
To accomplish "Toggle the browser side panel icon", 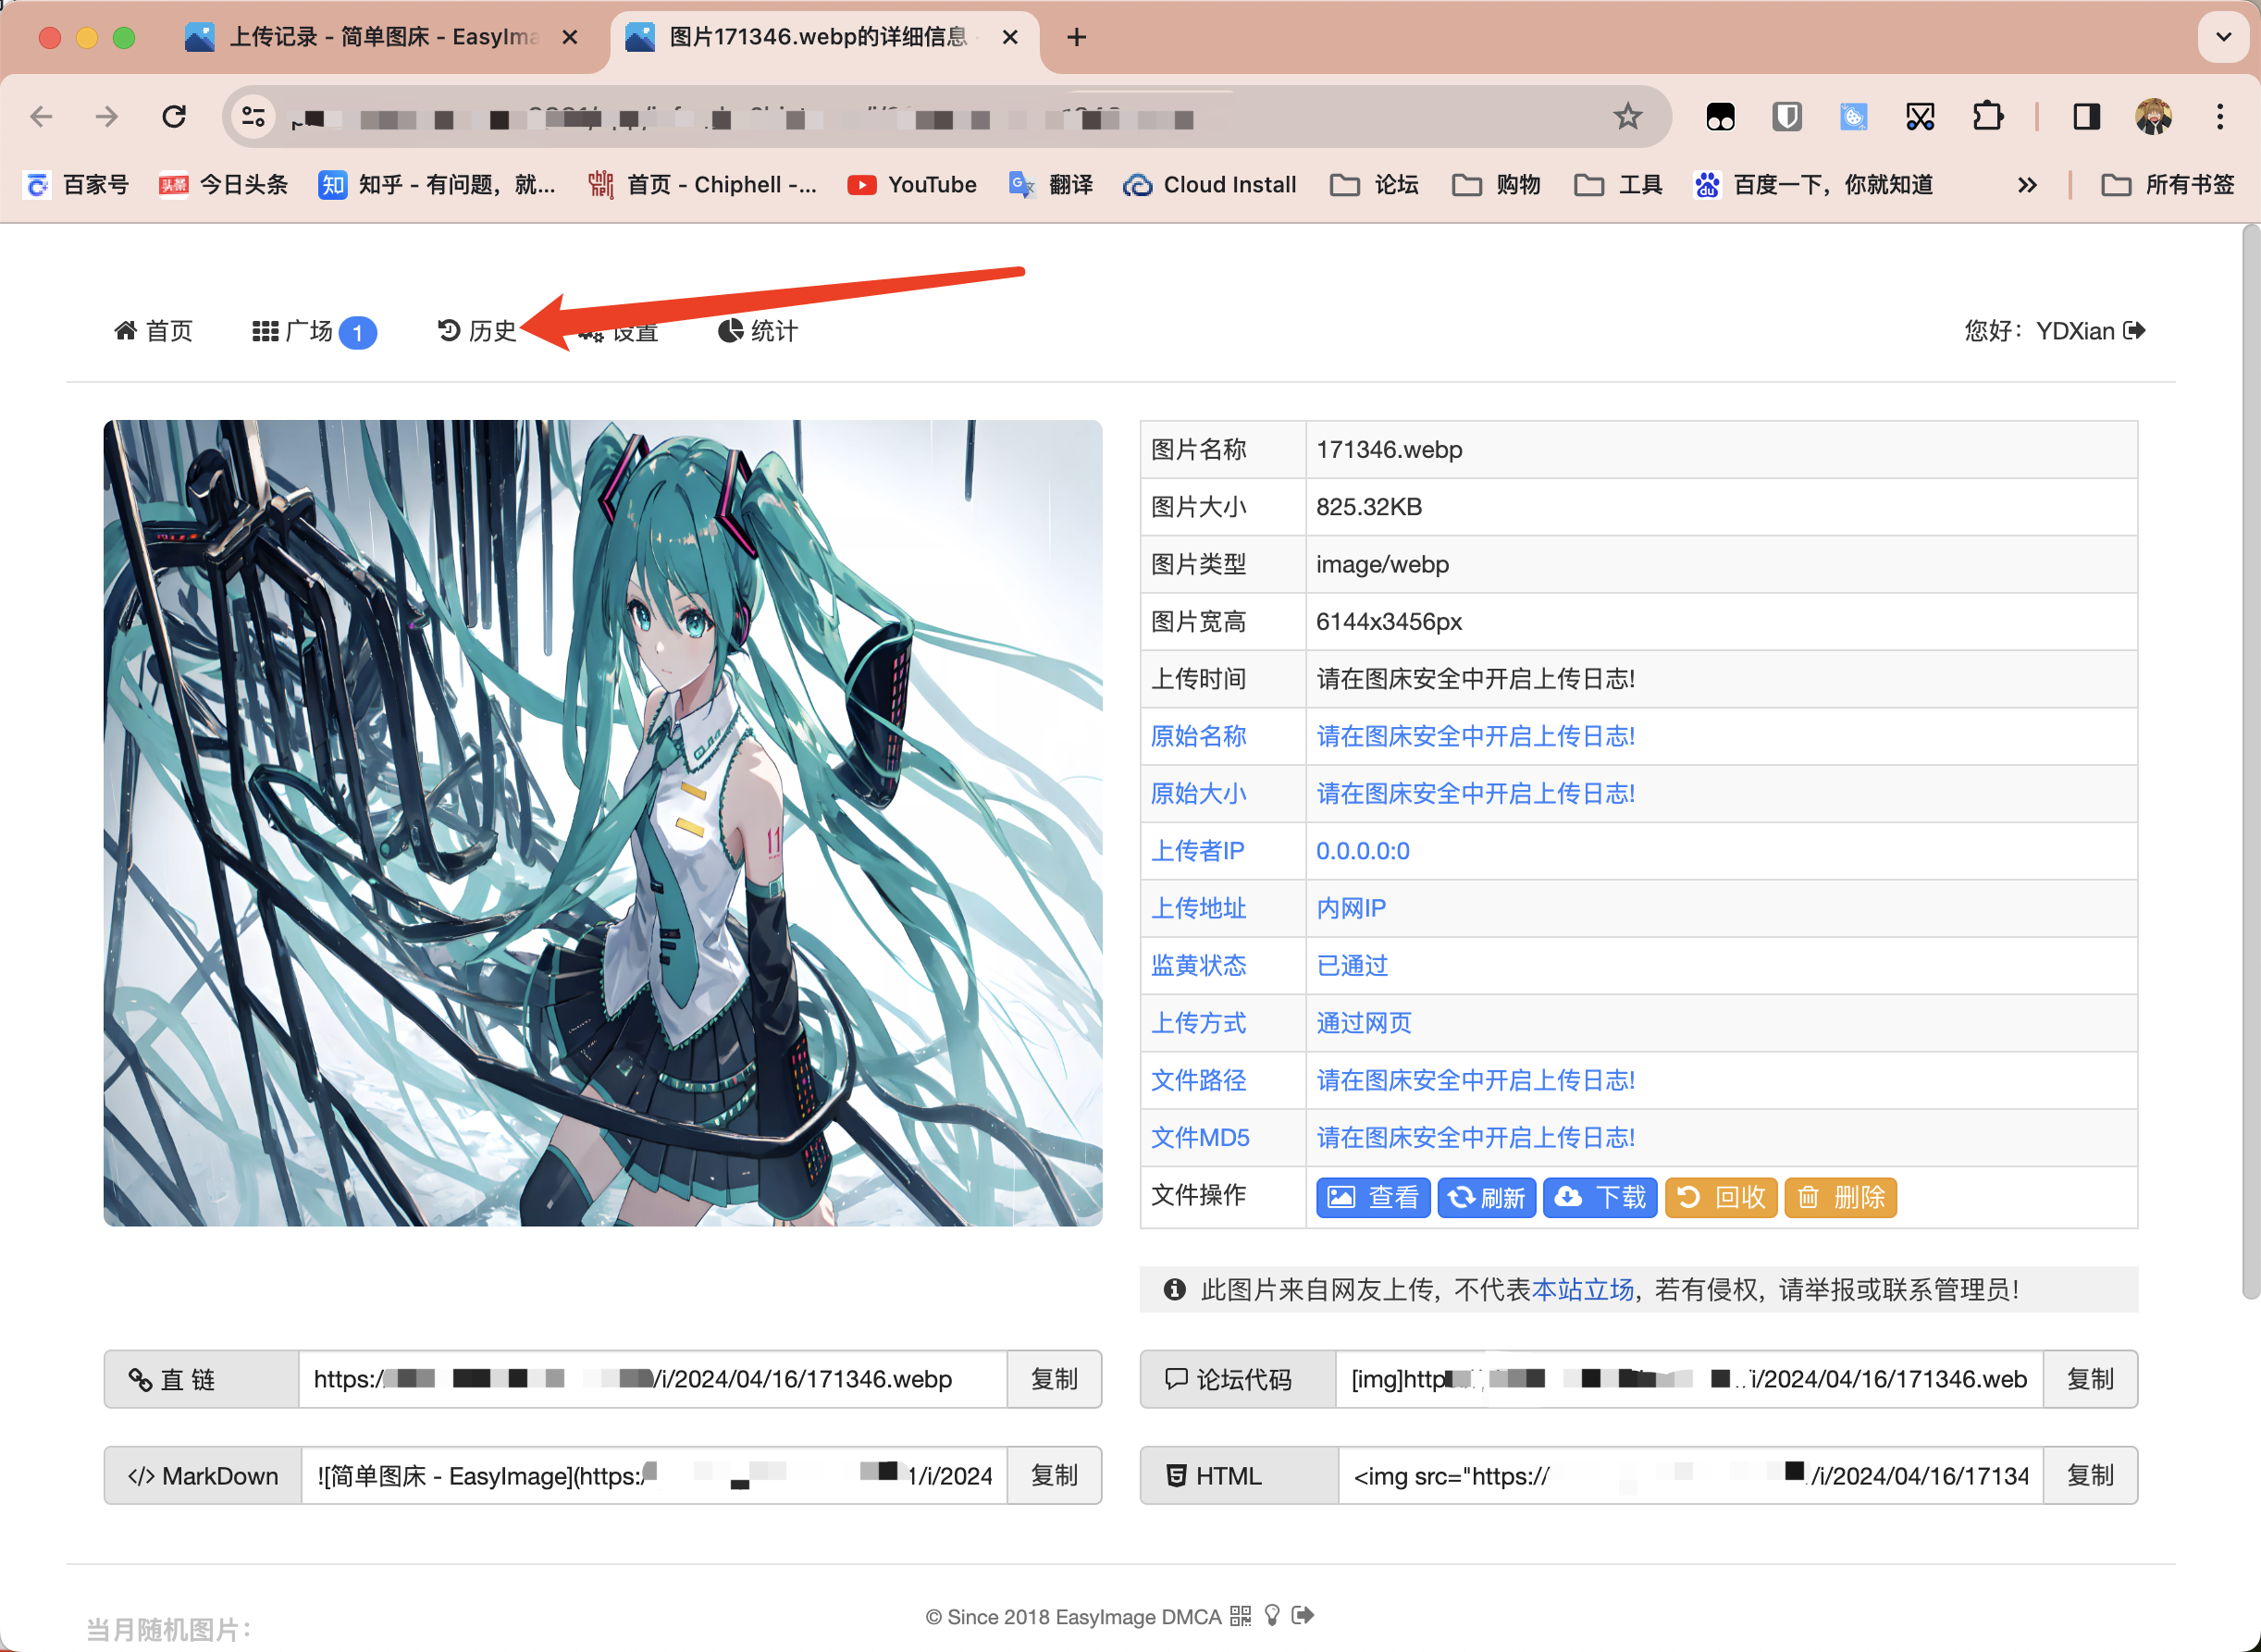I will (x=2087, y=117).
